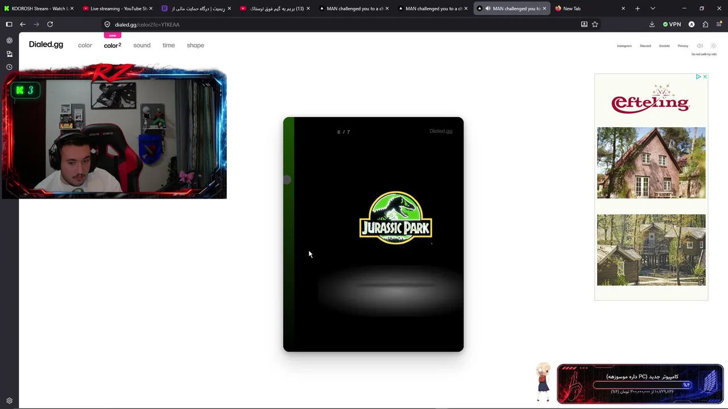The width and height of the screenshot is (728, 409).
Task: Switch to the KOOROSH Stream tab
Action: [39, 9]
